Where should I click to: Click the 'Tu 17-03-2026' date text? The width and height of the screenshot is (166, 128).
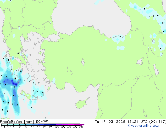click(110, 122)
